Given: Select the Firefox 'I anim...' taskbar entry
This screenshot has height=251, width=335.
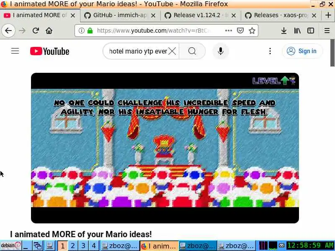Looking at the screenshot, I should tap(159, 246).
